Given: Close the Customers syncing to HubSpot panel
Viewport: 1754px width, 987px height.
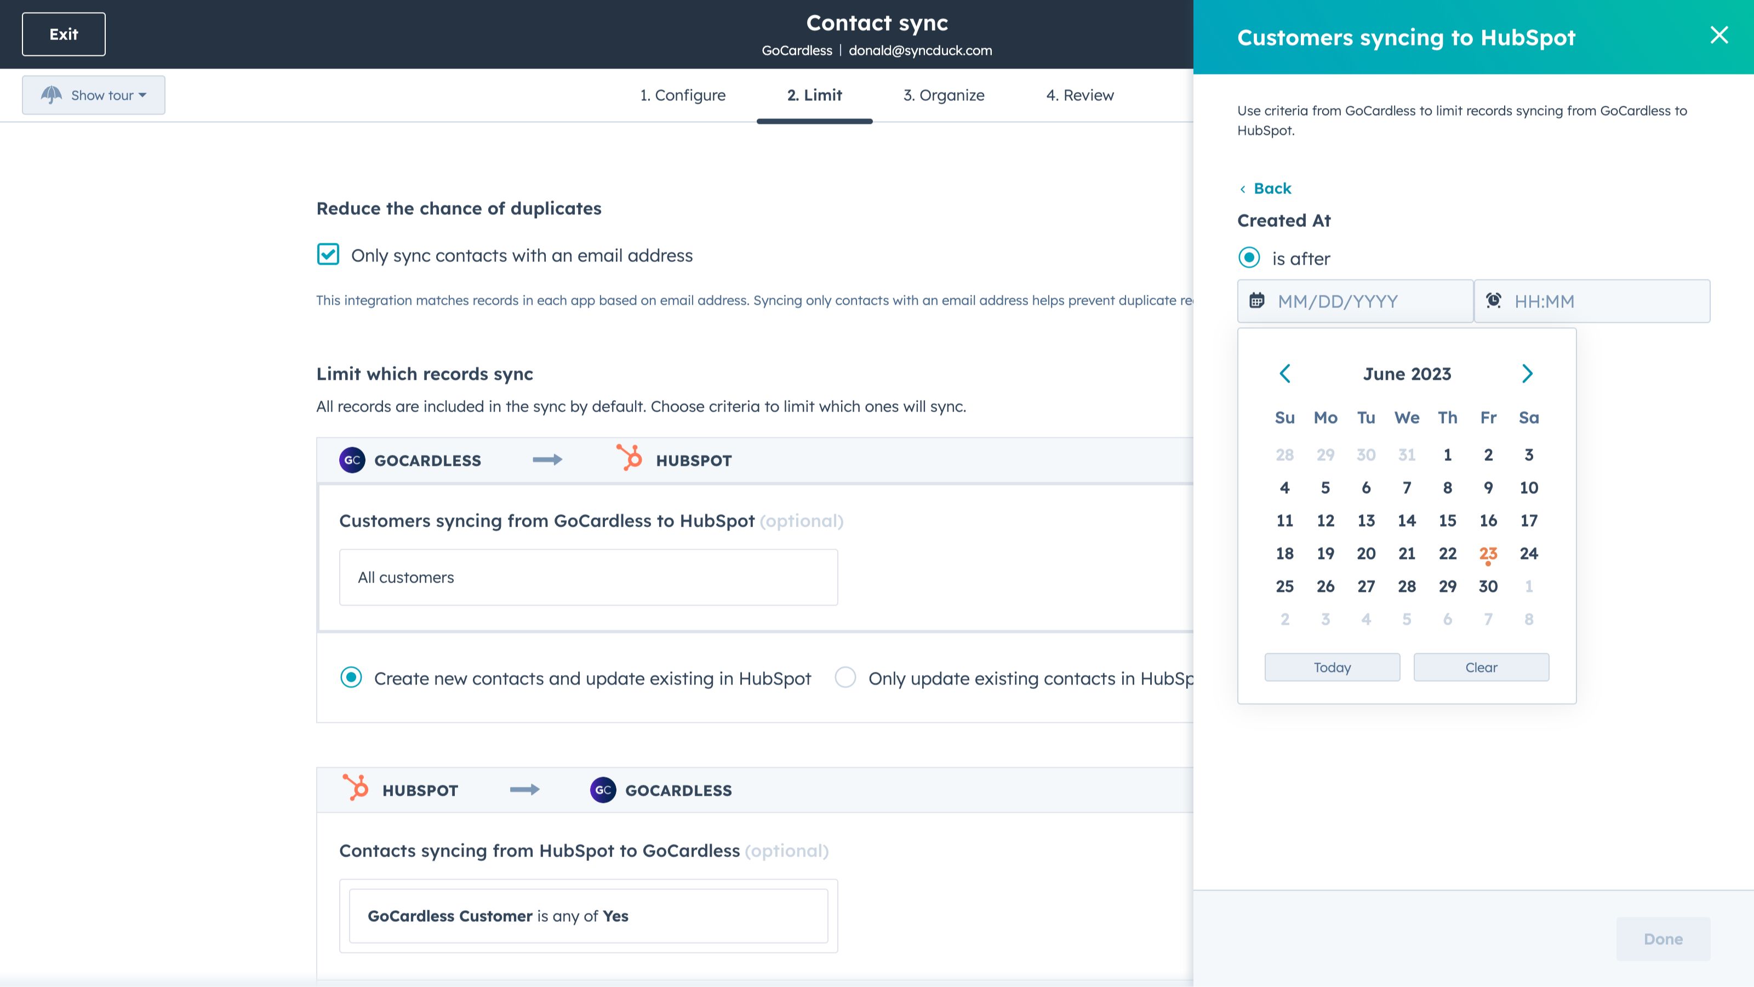Looking at the screenshot, I should tap(1719, 35).
